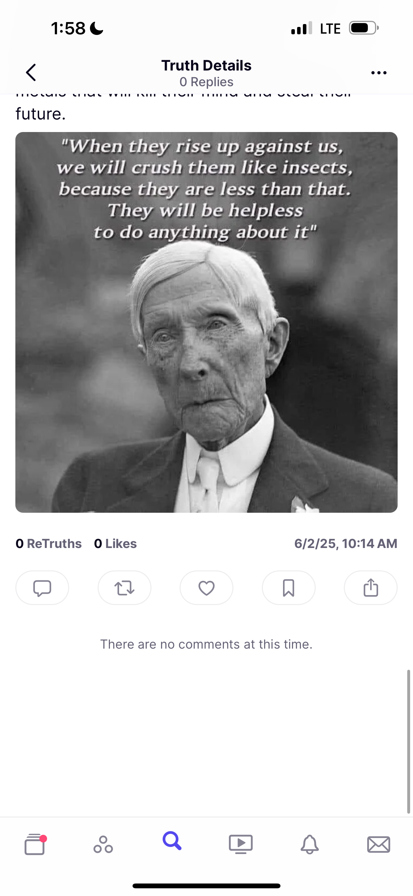
Task: Tap the Truth Details header title
Action: (x=206, y=65)
